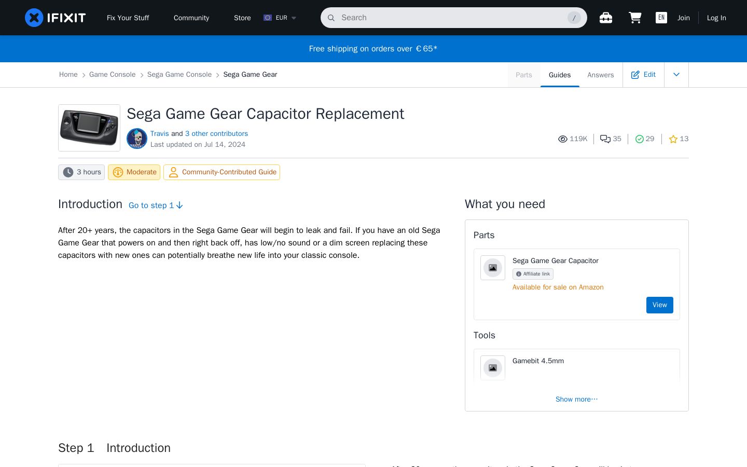Expand the chevron menu beside Edit
This screenshot has width=747, height=467.
tap(676, 75)
